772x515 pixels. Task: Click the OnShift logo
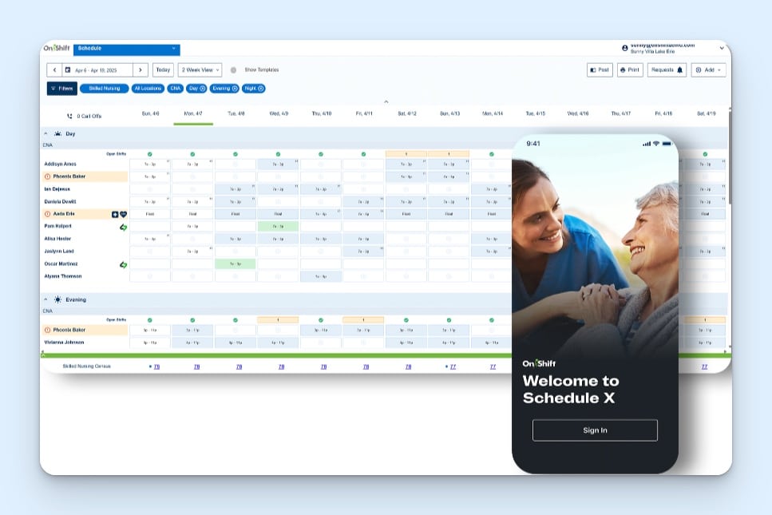[57, 48]
